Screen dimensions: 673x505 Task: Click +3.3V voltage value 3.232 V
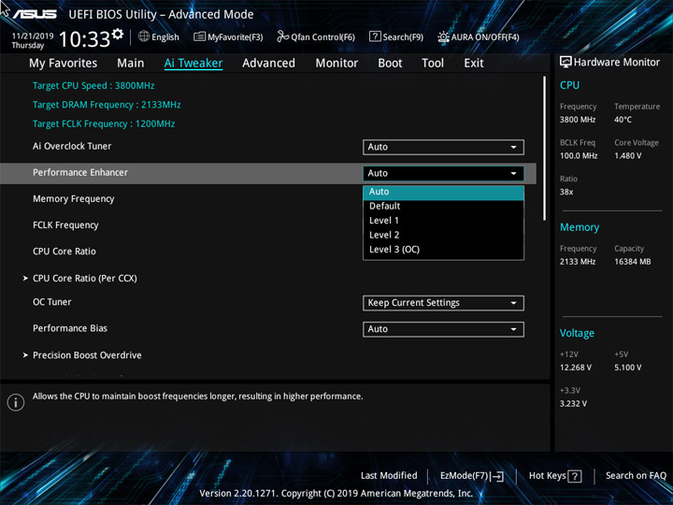point(573,404)
